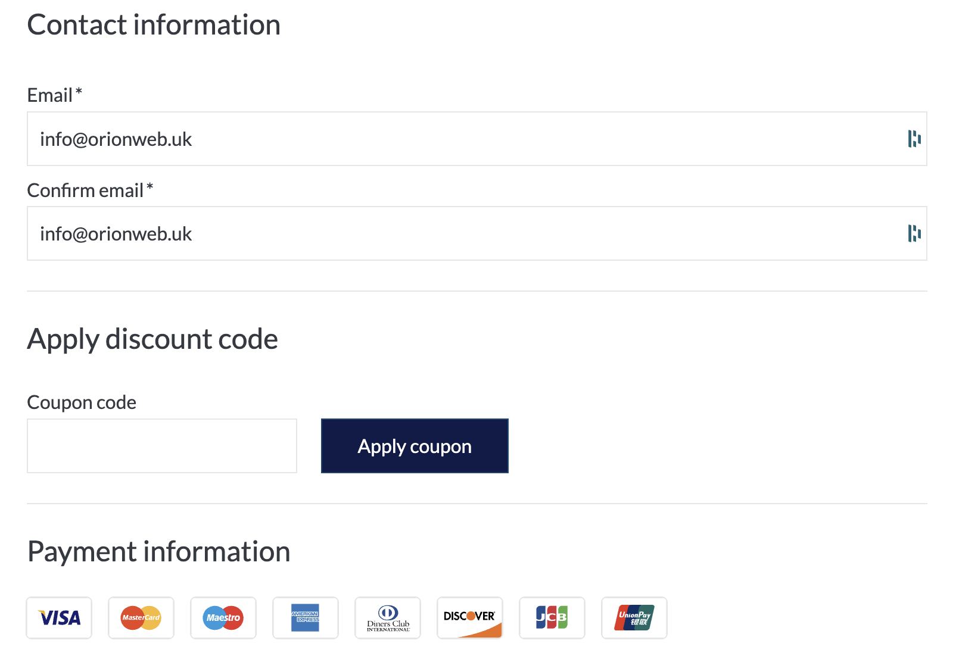This screenshot has height=656, width=953.
Task: Select the Visa payment icon
Action: (58, 618)
